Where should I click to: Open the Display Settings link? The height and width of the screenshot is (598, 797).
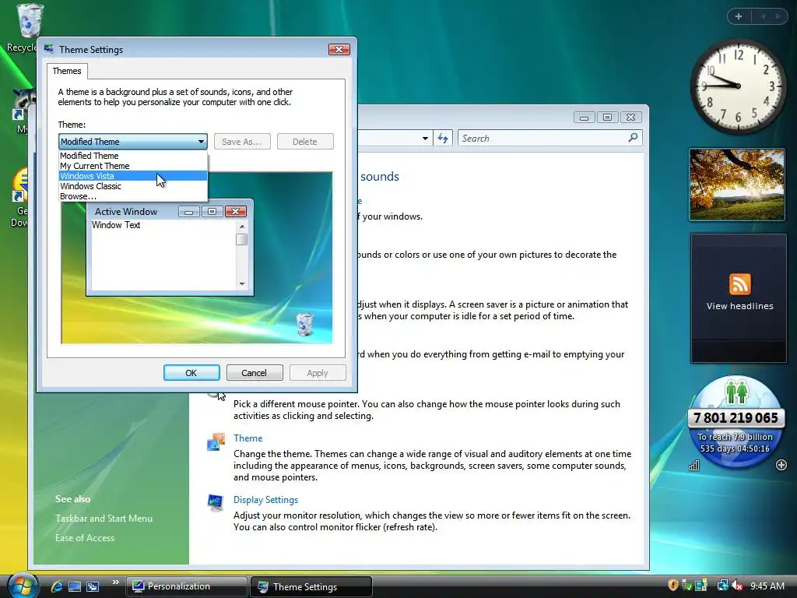tap(266, 500)
